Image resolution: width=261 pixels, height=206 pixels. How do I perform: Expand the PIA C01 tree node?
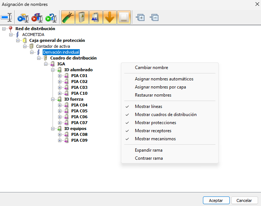[x=60, y=76]
